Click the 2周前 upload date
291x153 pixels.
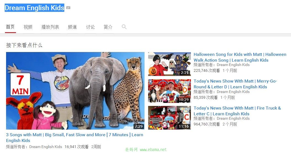pos(96,147)
